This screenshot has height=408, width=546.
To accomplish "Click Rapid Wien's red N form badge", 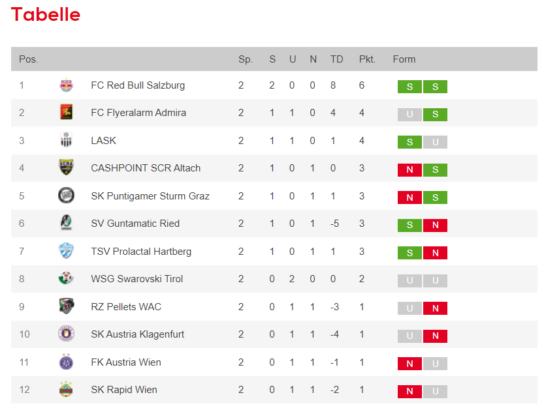I will [409, 391].
